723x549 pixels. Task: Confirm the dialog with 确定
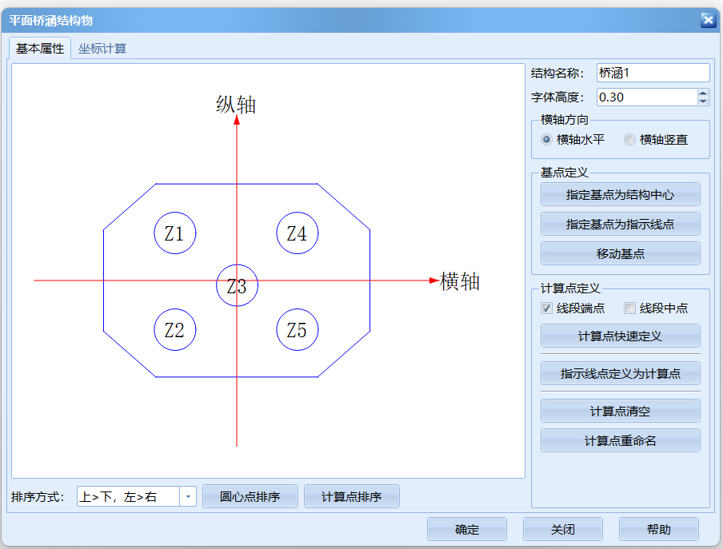(x=466, y=529)
